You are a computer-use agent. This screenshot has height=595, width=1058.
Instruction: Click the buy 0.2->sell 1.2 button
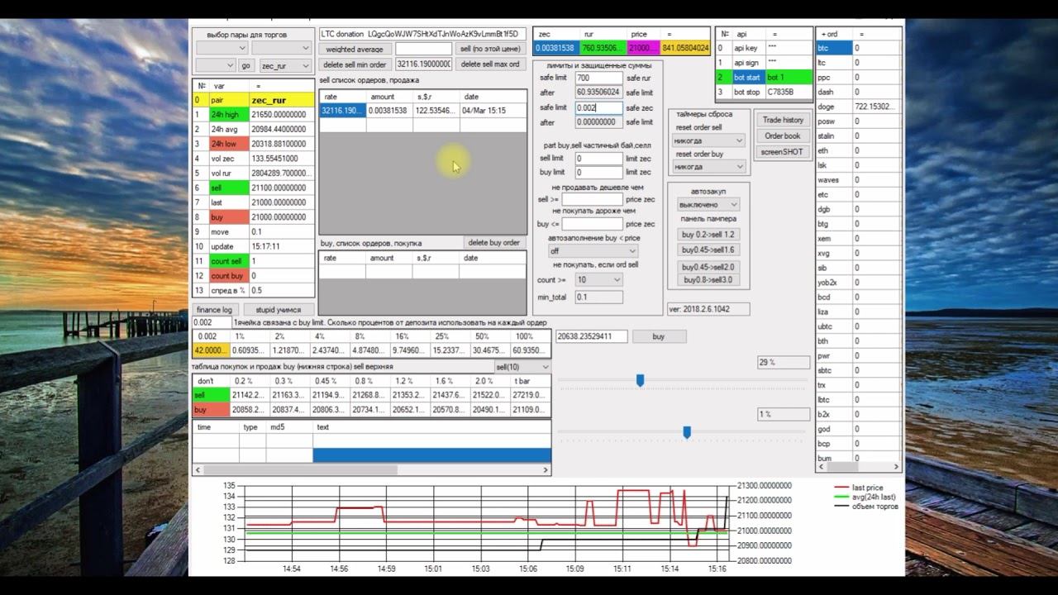[x=708, y=235]
